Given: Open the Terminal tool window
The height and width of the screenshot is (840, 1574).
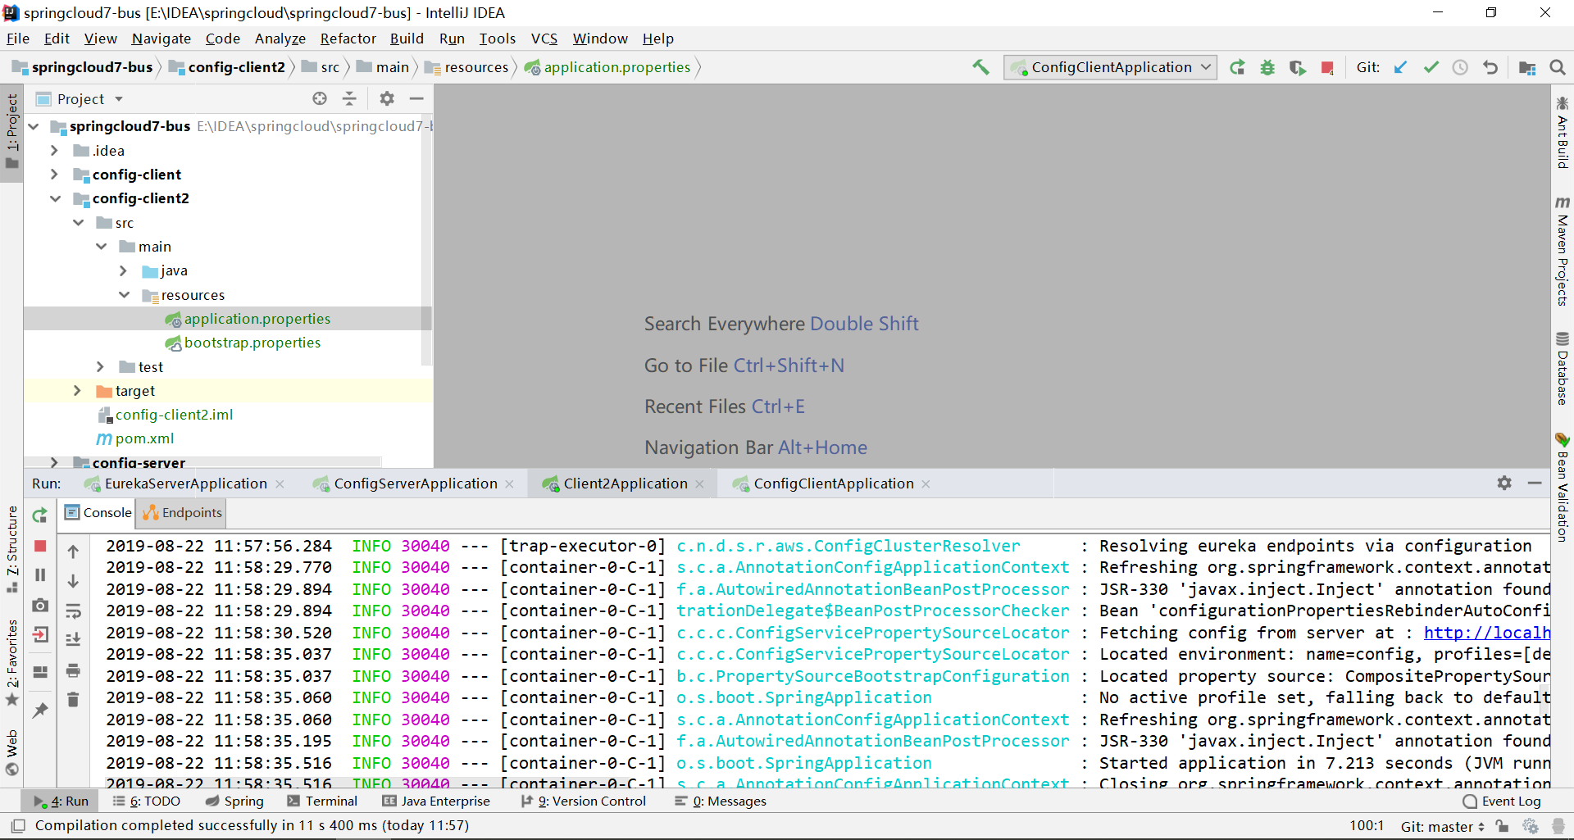Looking at the screenshot, I should point(322,801).
